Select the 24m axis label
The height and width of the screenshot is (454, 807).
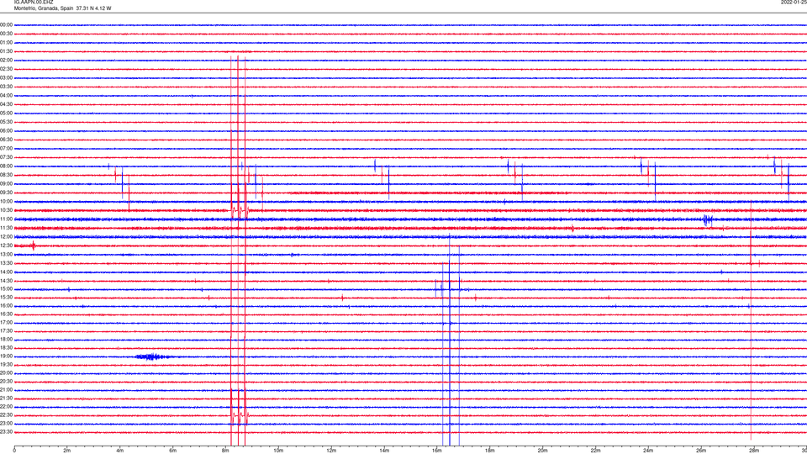pyautogui.click(x=648, y=451)
